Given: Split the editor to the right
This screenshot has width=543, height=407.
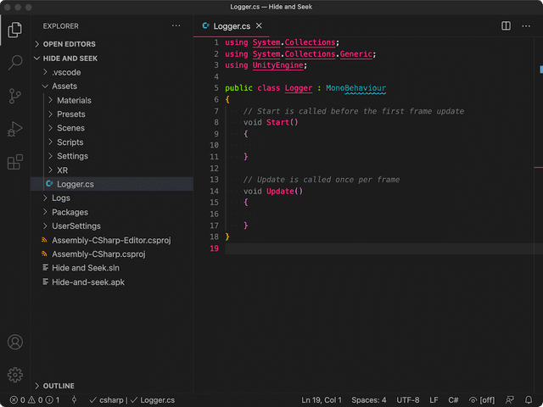Looking at the screenshot, I should tap(506, 26).
